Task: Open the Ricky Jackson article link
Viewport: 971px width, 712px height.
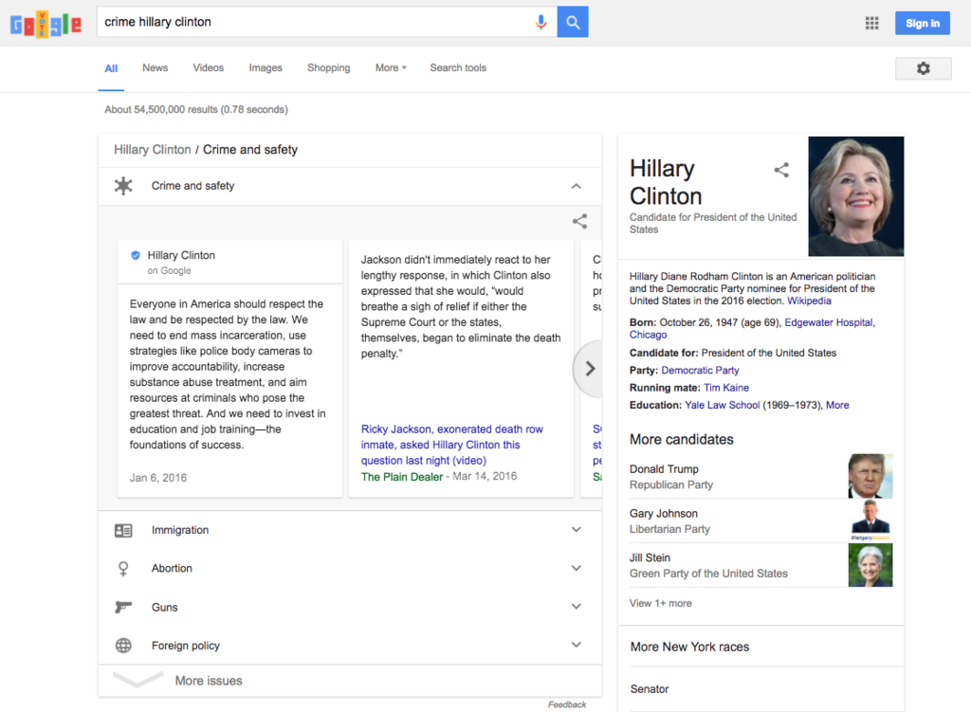Action: point(452,445)
